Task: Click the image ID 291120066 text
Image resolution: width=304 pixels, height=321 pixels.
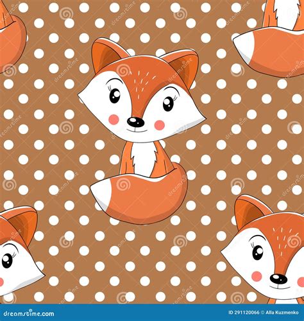Action: click(x=244, y=313)
